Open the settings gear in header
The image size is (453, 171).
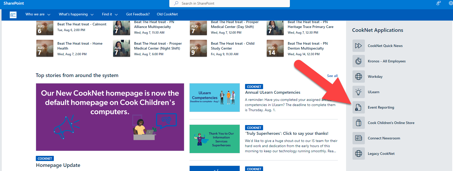[x=451, y=3]
